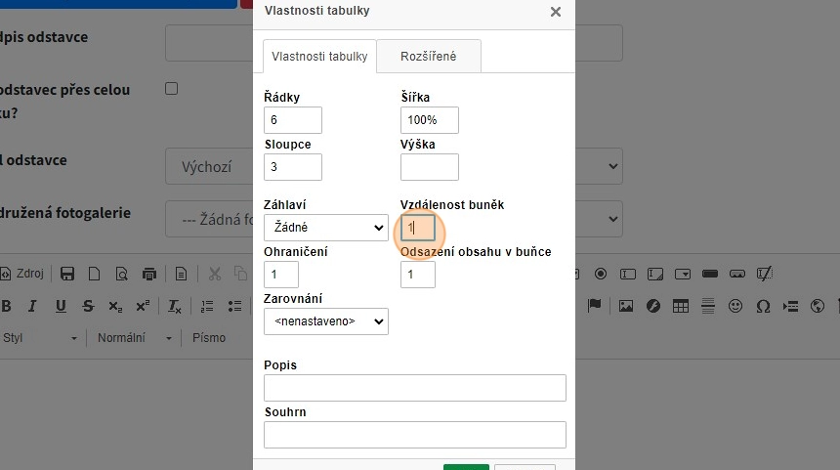Click the Table icon in editor toolbar
Image resolution: width=840 pixels, height=470 pixels.
pyautogui.click(x=680, y=306)
